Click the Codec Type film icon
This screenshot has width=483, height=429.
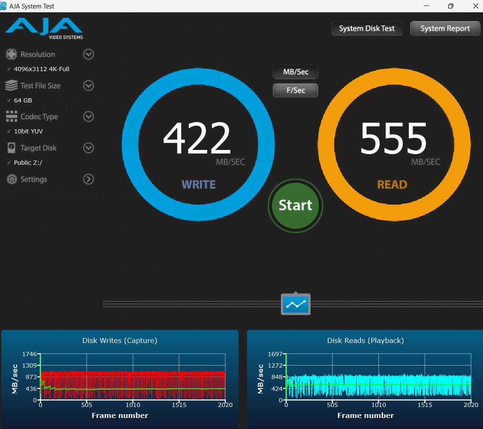[x=11, y=116]
